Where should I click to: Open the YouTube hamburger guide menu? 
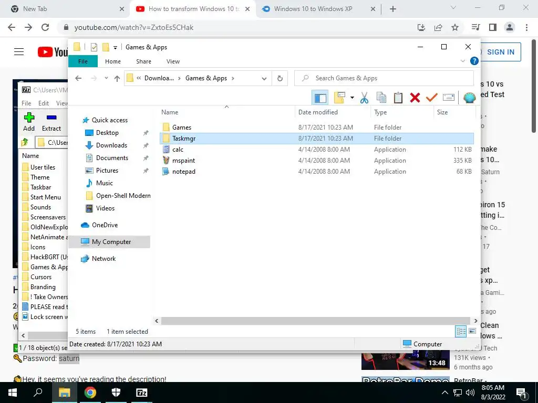click(x=19, y=52)
